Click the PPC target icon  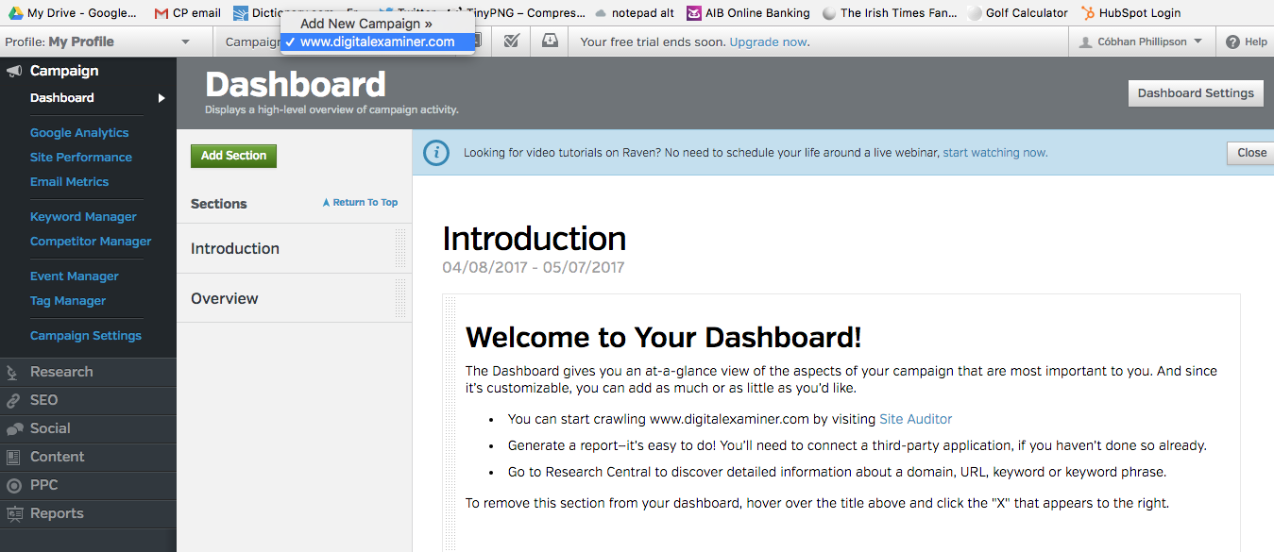(14, 486)
